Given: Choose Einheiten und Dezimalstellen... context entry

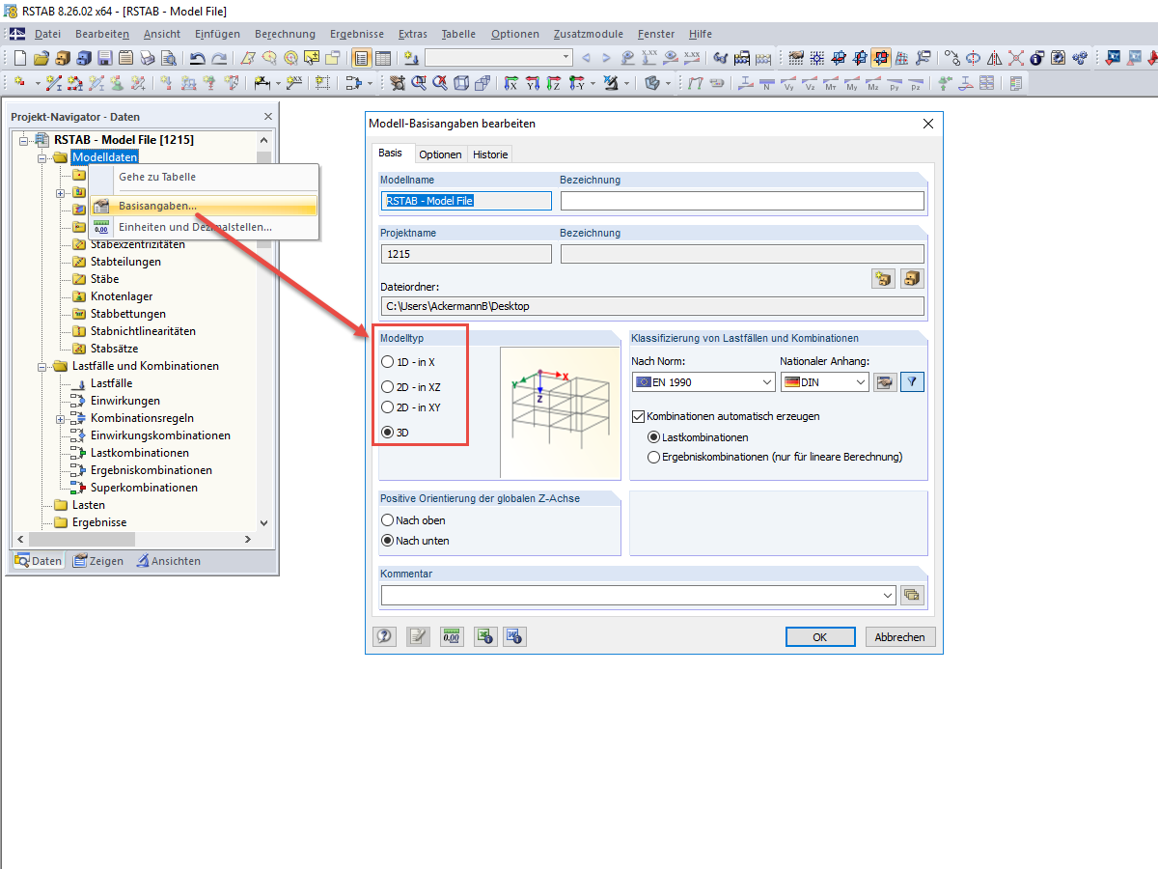Looking at the screenshot, I should 204,227.
